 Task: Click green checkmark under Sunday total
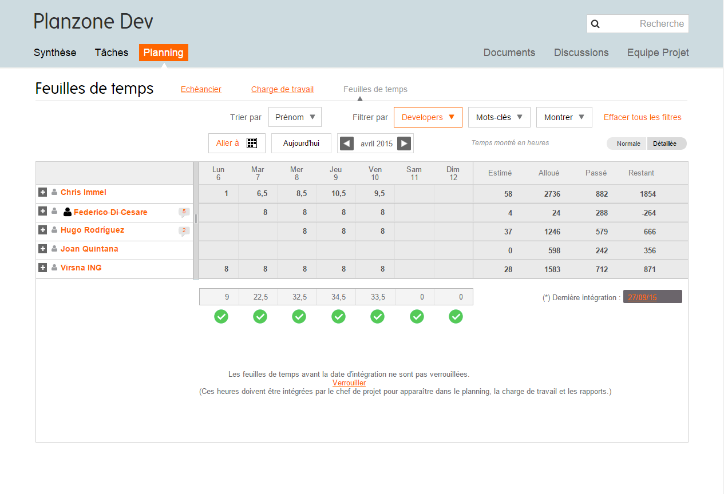456,316
